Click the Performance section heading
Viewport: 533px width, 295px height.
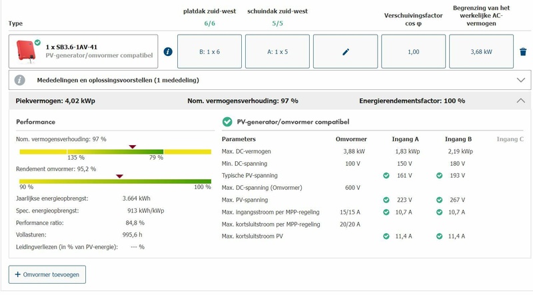coord(36,122)
